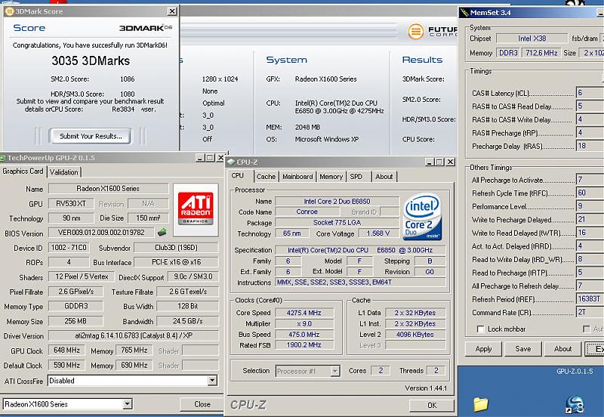Click the Intel X38 chipset field
Viewport: 604px width, 417px height.
(x=532, y=39)
